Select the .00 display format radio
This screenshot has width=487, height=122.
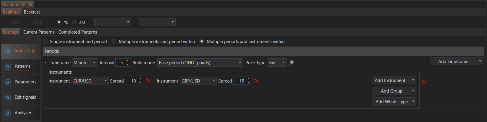74,22
